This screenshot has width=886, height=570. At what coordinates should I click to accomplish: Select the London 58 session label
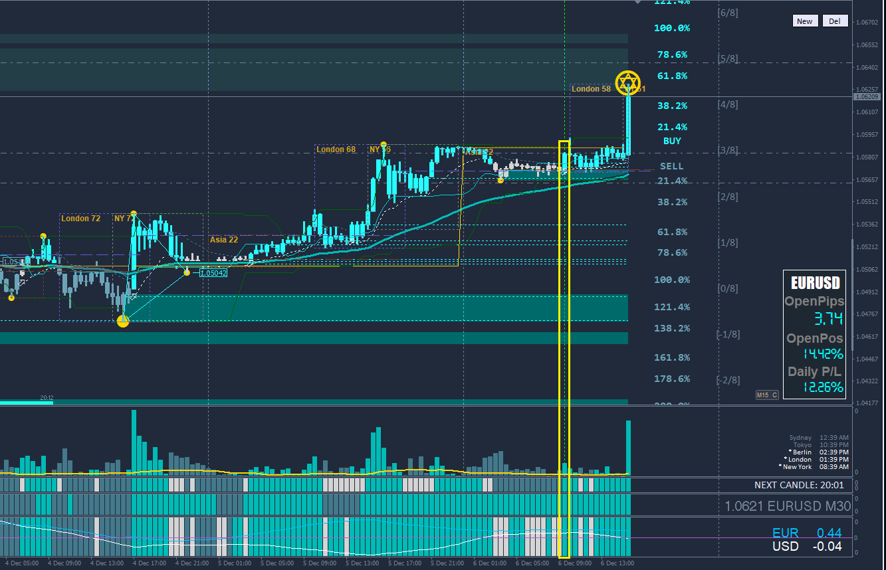591,88
